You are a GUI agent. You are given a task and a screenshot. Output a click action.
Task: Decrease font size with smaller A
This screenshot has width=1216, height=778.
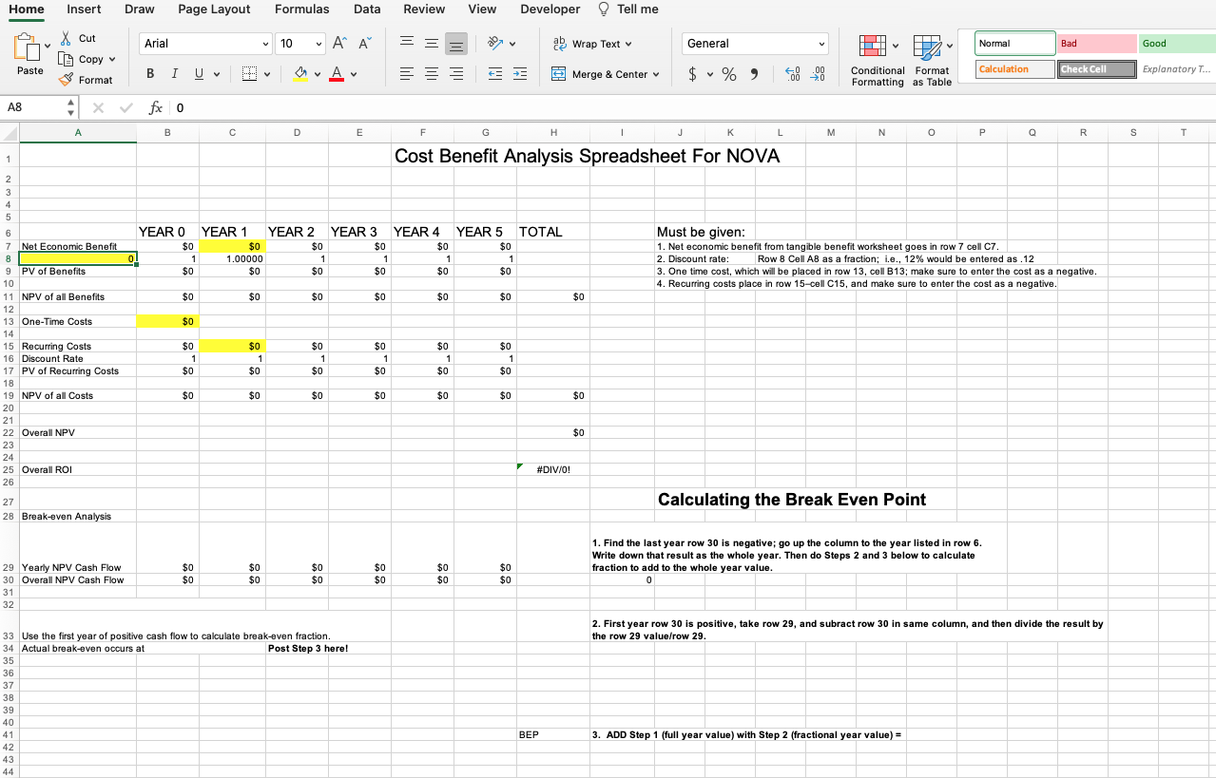[366, 44]
